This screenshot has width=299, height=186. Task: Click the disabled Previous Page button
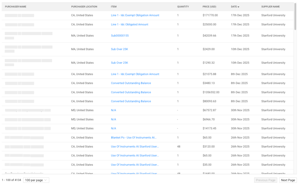tap(265, 180)
